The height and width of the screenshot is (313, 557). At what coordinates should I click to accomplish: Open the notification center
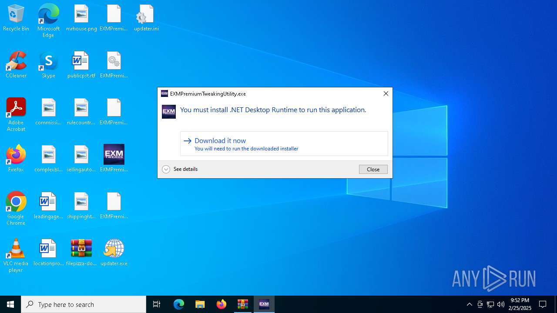543,304
